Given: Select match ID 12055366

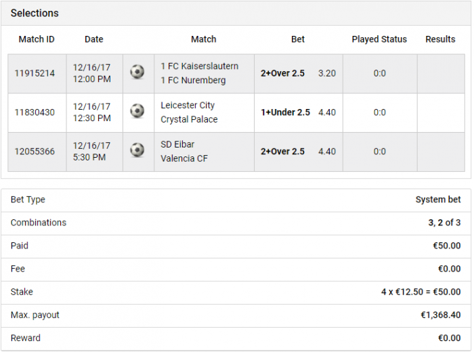Looking at the screenshot, I should [x=35, y=152].
